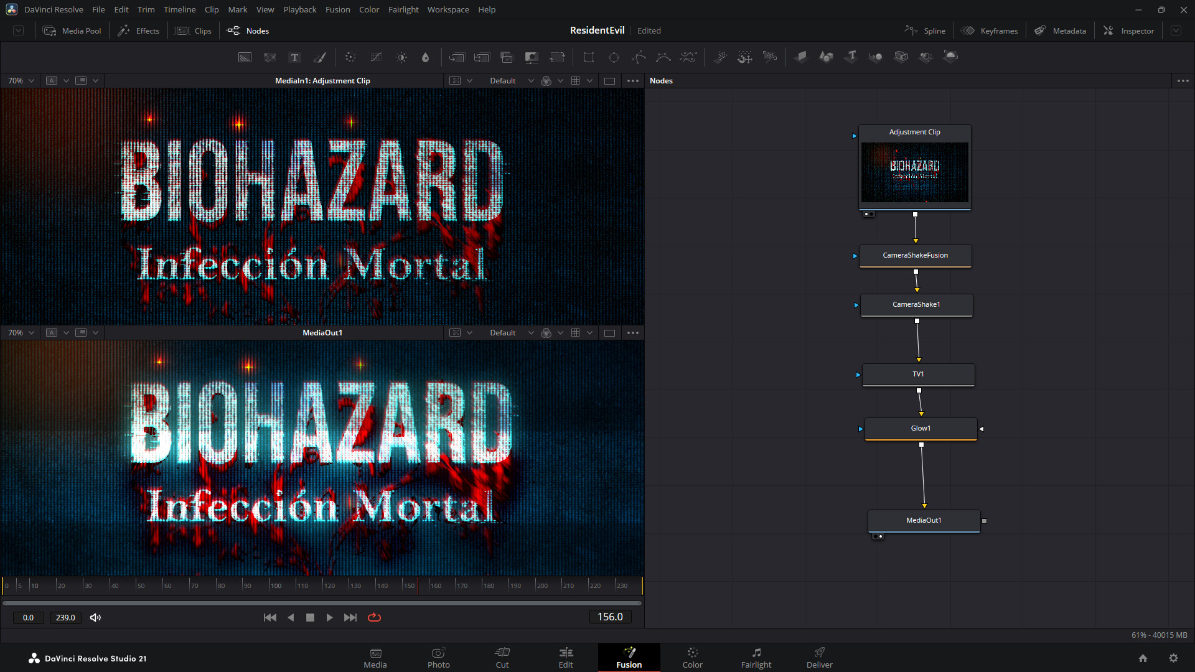The width and height of the screenshot is (1195, 672).
Task: Toggle the Spline editor panel
Action: pyautogui.click(x=924, y=30)
